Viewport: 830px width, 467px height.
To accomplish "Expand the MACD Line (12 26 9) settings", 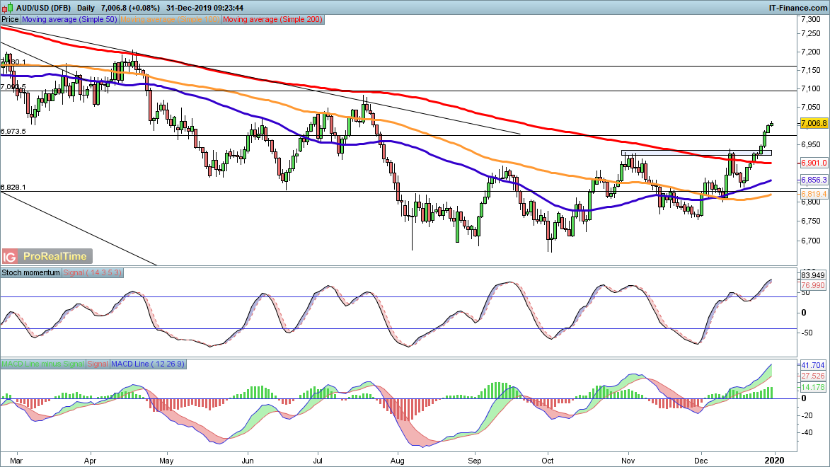I will pyautogui.click(x=147, y=363).
